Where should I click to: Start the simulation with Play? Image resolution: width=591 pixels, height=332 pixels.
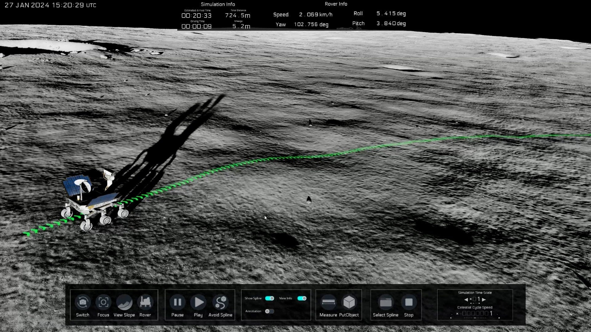[x=199, y=302]
